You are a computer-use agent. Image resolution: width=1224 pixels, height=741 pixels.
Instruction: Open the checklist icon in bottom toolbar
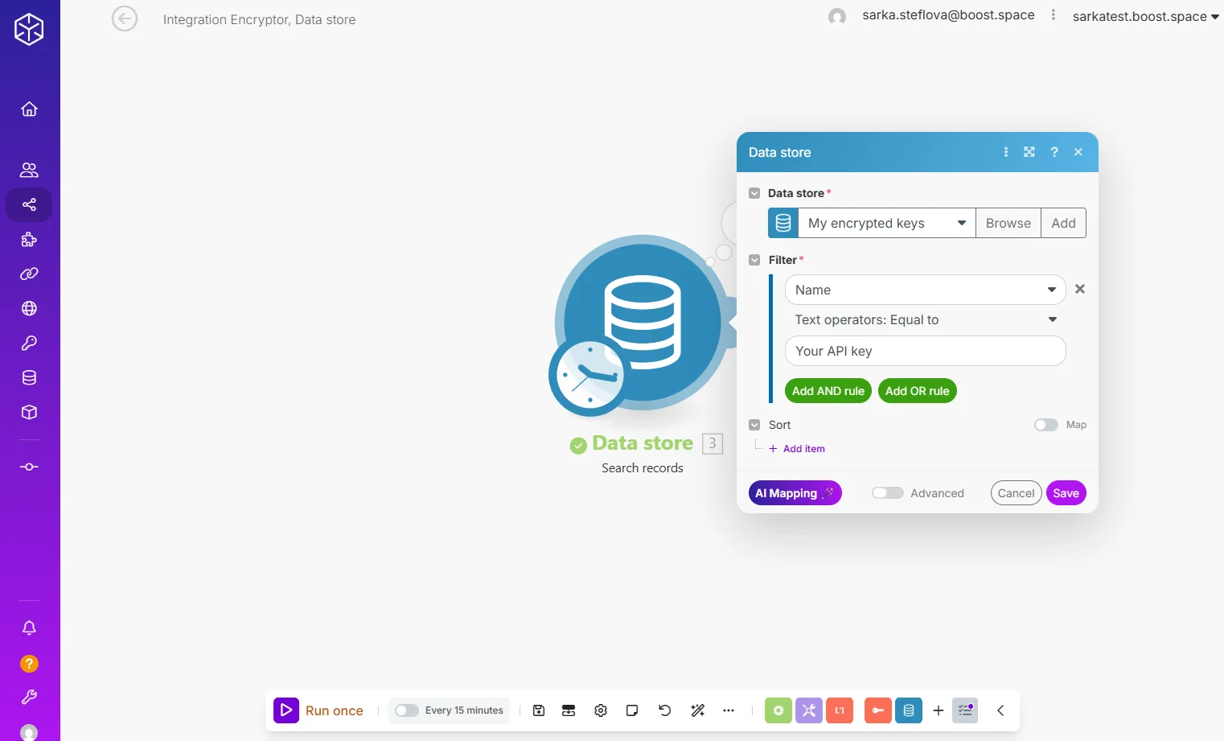pyautogui.click(x=965, y=710)
